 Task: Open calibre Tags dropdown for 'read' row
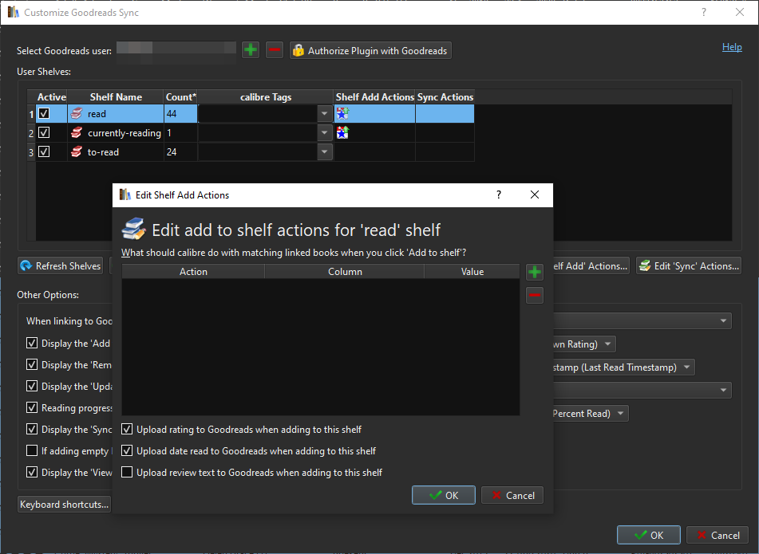click(324, 114)
